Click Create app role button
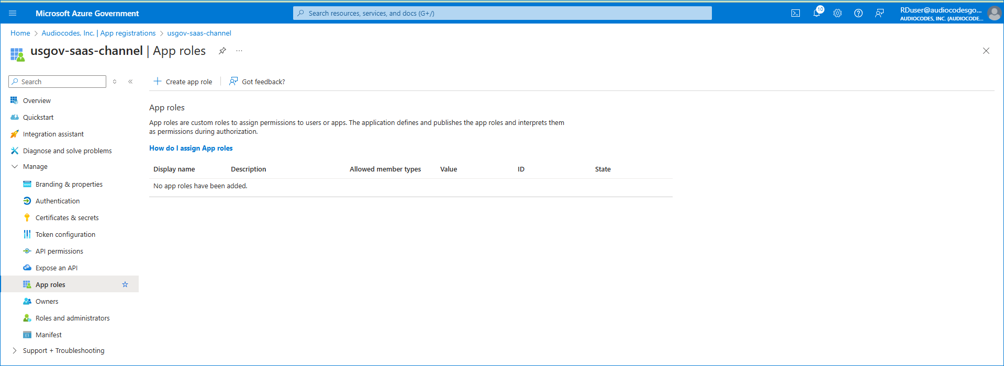 click(183, 82)
